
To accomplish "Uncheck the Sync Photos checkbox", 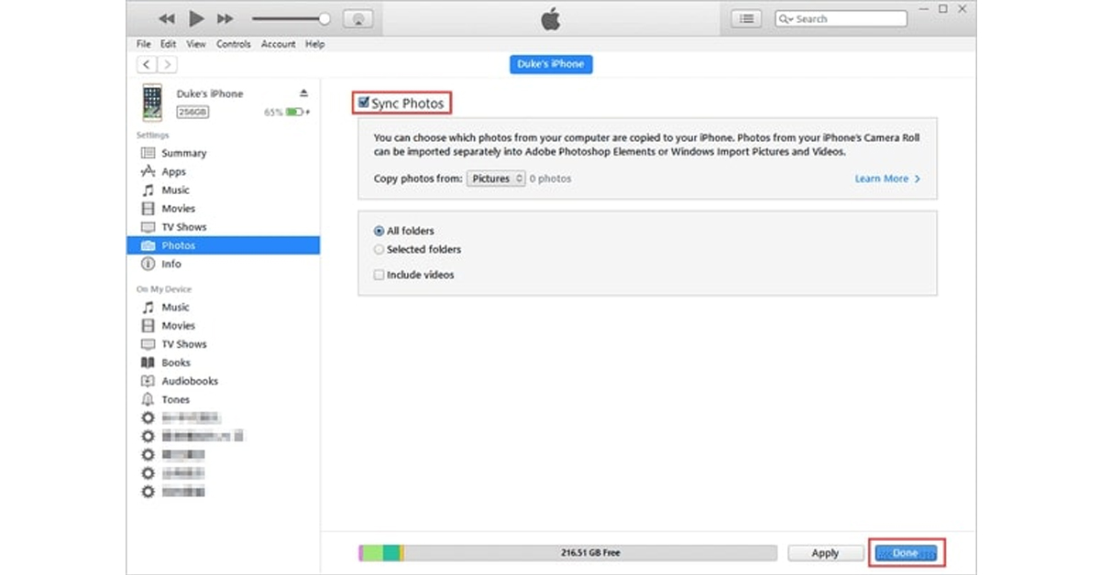I will coord(364,103).
